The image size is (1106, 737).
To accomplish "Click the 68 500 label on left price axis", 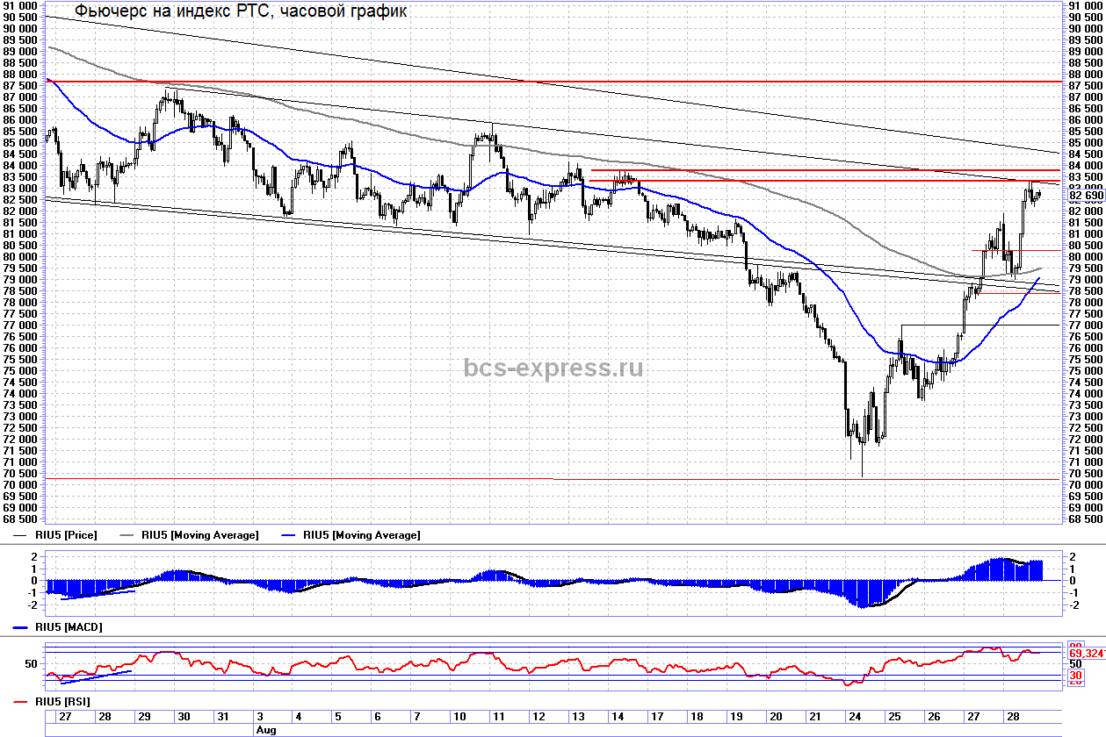I will click(19, 519).
